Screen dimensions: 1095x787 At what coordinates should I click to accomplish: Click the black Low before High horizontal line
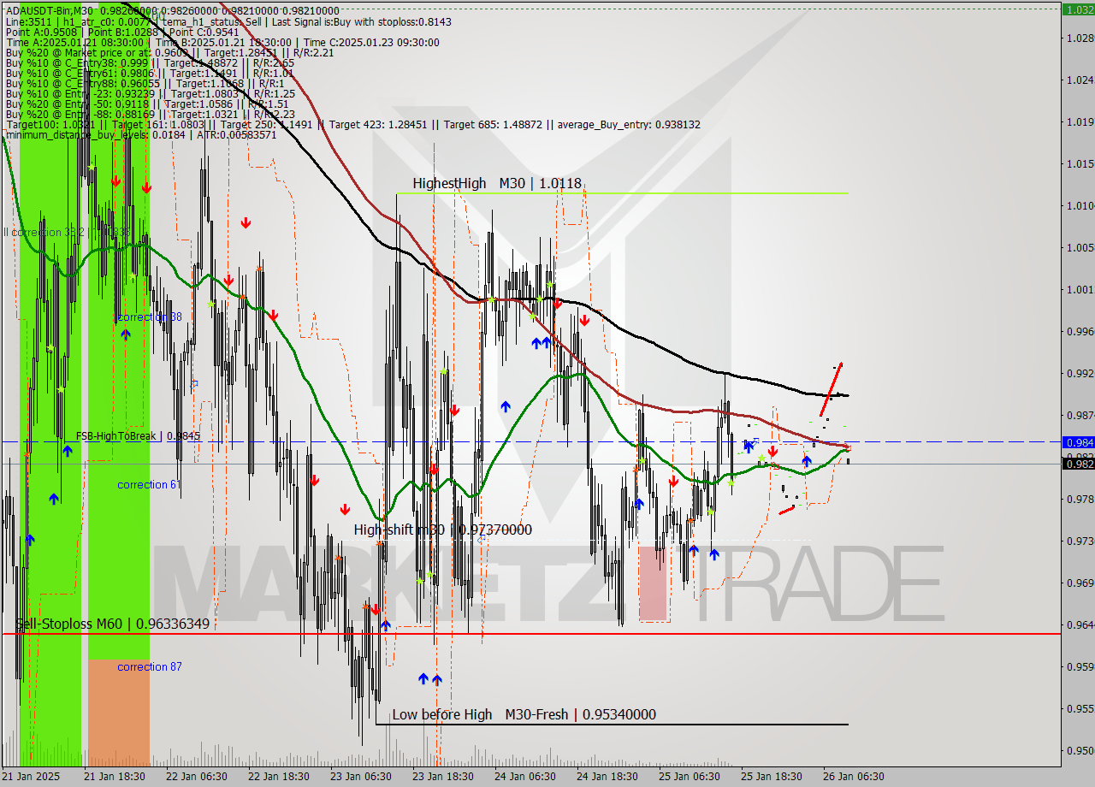point(612,725)
